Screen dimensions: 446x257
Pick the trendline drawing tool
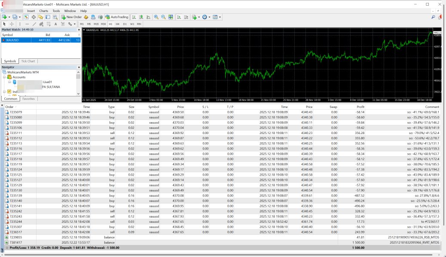click(34, 24)
